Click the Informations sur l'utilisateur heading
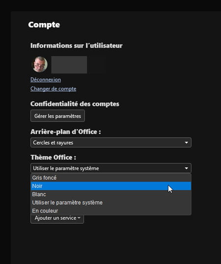Image resolution: width=221 pixels, height=264 pixels. [x=77, y=46]
